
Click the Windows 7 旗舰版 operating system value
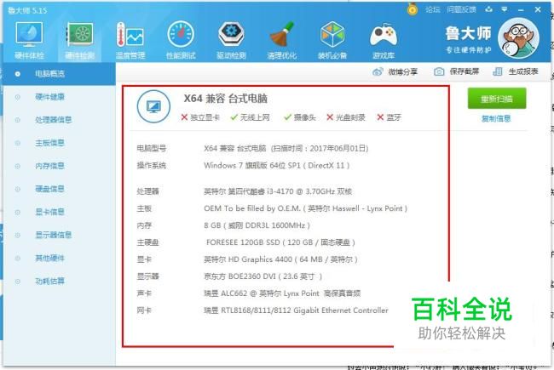(x=277, y=165)
